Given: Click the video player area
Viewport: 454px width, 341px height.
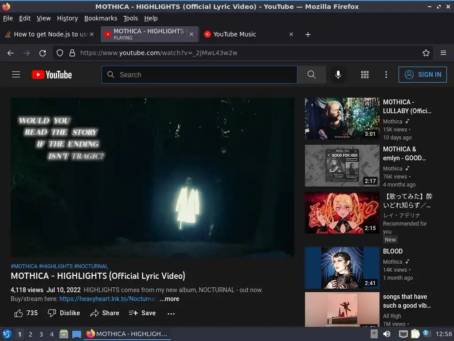Looking at the screenshot, I should pyautogui.click(x=153, y=177).
